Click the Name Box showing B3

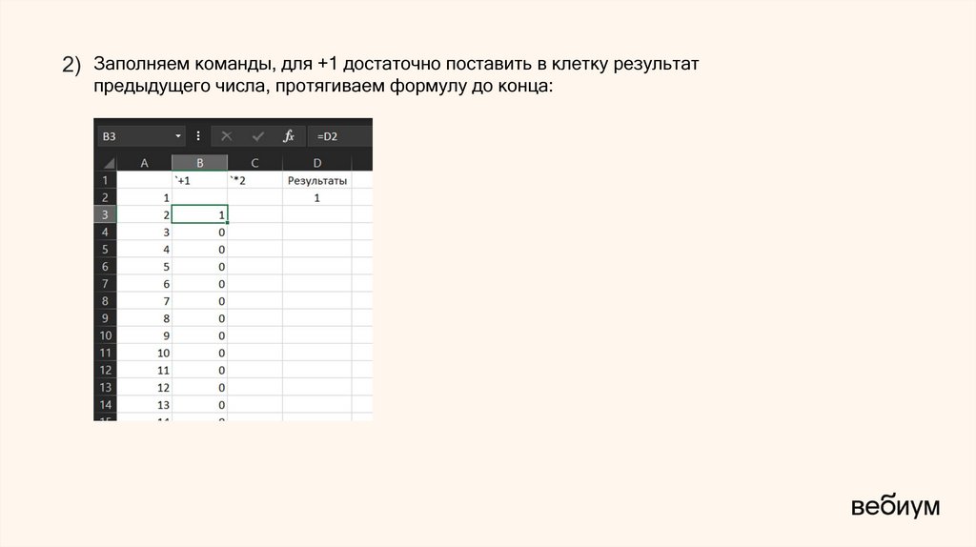click(141, 136)
